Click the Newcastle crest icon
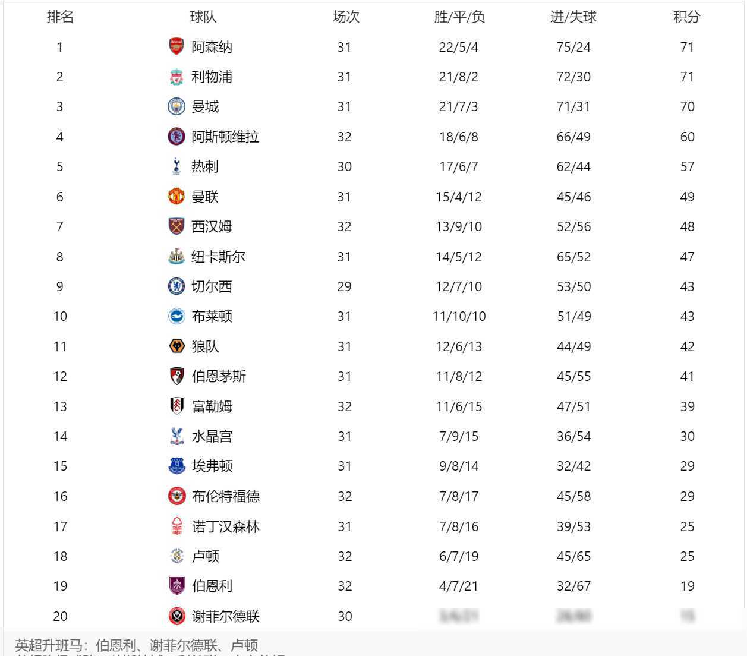747x656 pixels. point(176,257)
